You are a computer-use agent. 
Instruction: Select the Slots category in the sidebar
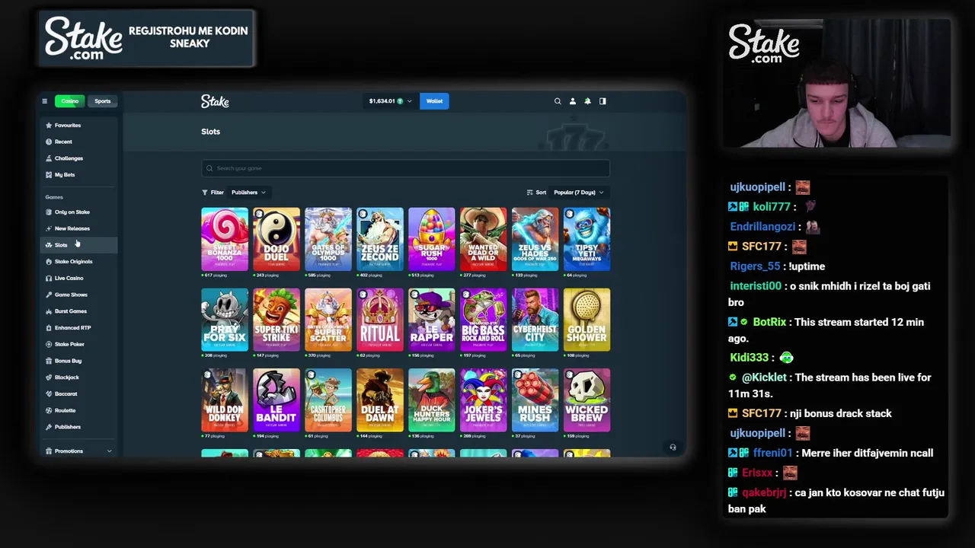click(x=78, y=245)
